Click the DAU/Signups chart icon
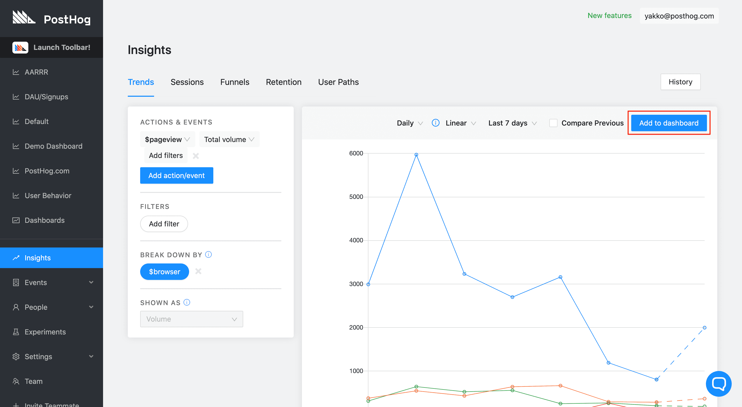 coord(16,97)
